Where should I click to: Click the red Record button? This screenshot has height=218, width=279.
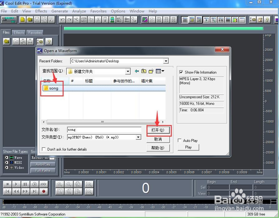[x=43, y=191]
